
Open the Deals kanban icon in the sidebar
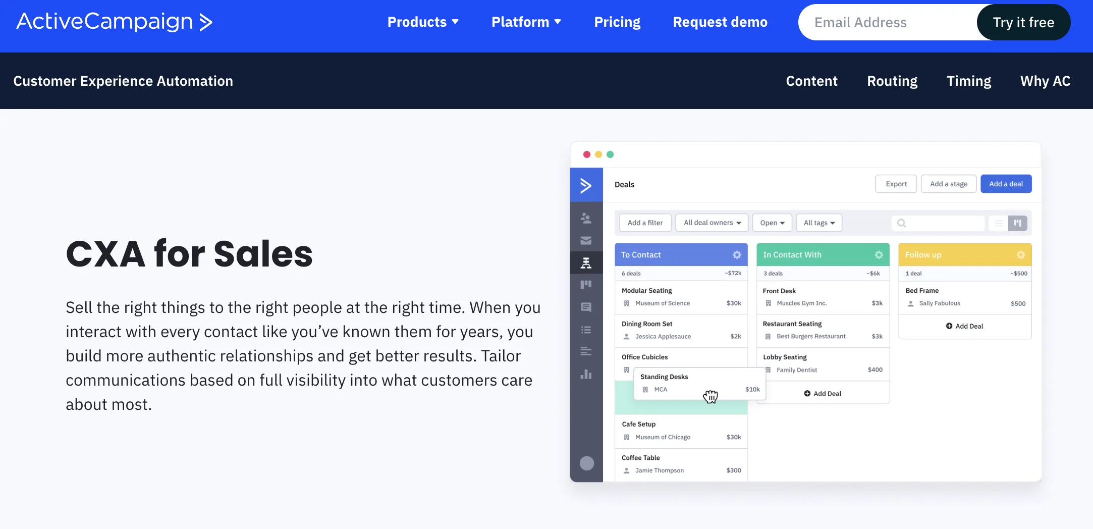[x=586, y=285]
